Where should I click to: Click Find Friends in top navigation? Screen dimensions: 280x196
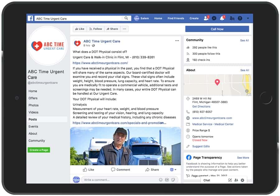(176, 18)
